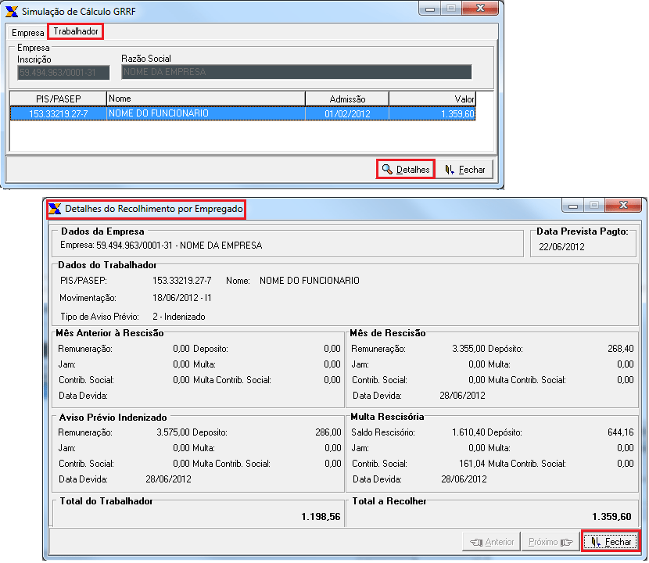Click Saldo Rescisório value 1.610,40
This screenshot has height=563, width=649.
[x=468, y=432]
